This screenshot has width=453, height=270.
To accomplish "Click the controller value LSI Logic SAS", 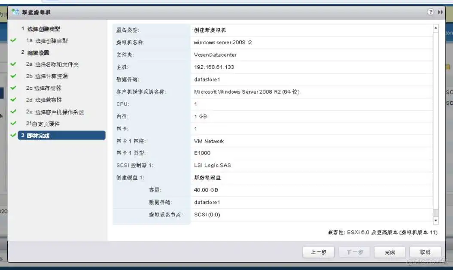I will tap(213, 165).
